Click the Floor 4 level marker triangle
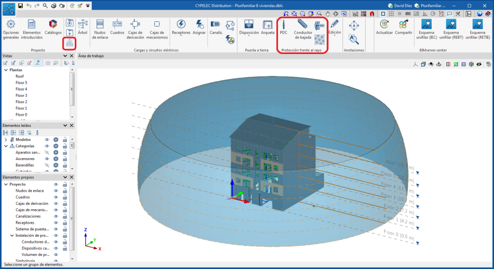 417,196
